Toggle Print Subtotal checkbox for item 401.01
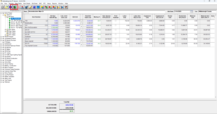 click(116, 39)
